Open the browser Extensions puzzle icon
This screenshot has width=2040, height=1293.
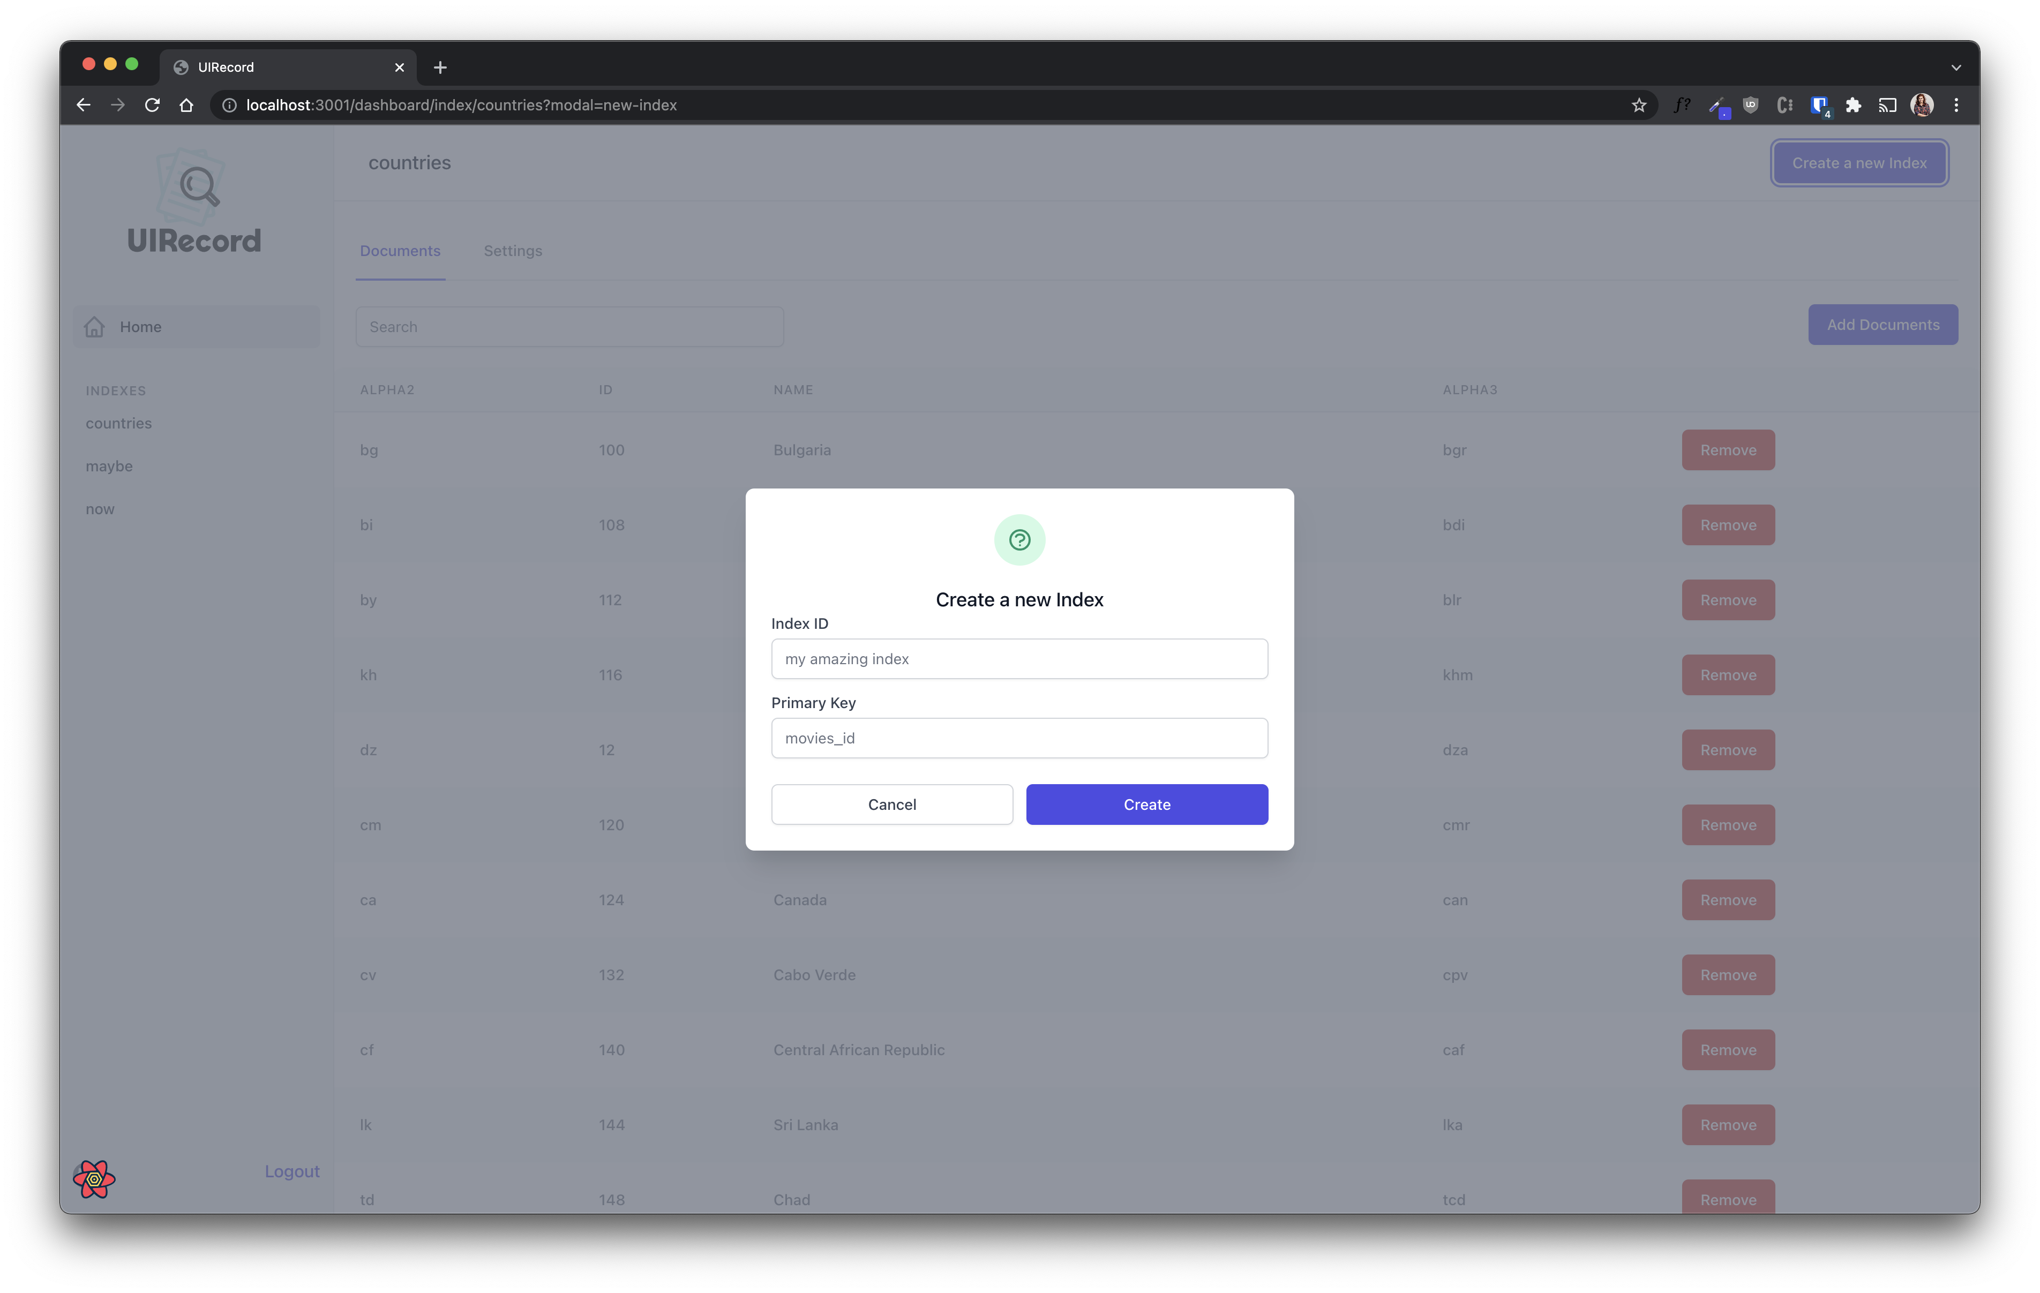point(1853,105)
